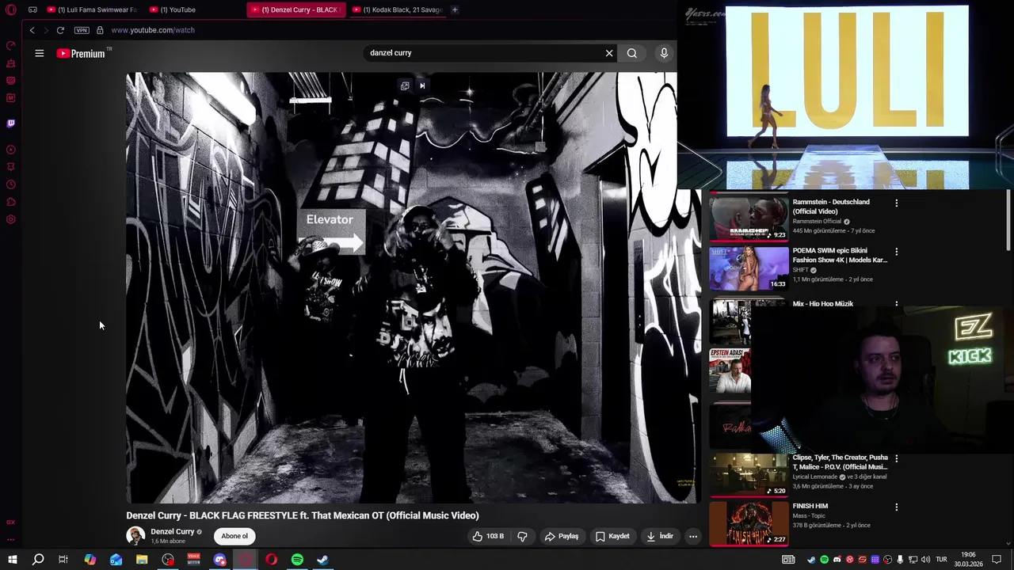
Task: Open Rammstein - Deutschland video thumbnail
Action: pyautogui.click(x=749, y=217)
